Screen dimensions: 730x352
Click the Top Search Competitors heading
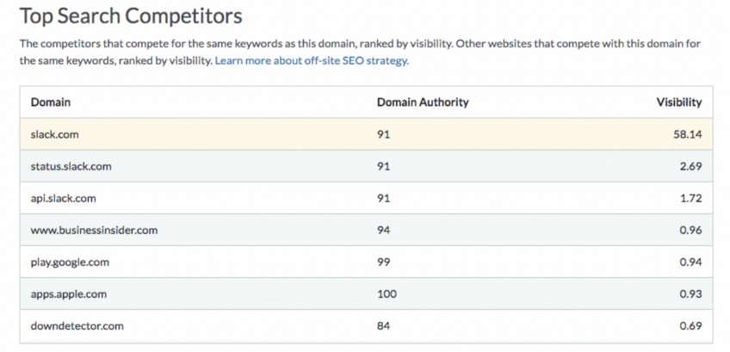tap(131, 16)
